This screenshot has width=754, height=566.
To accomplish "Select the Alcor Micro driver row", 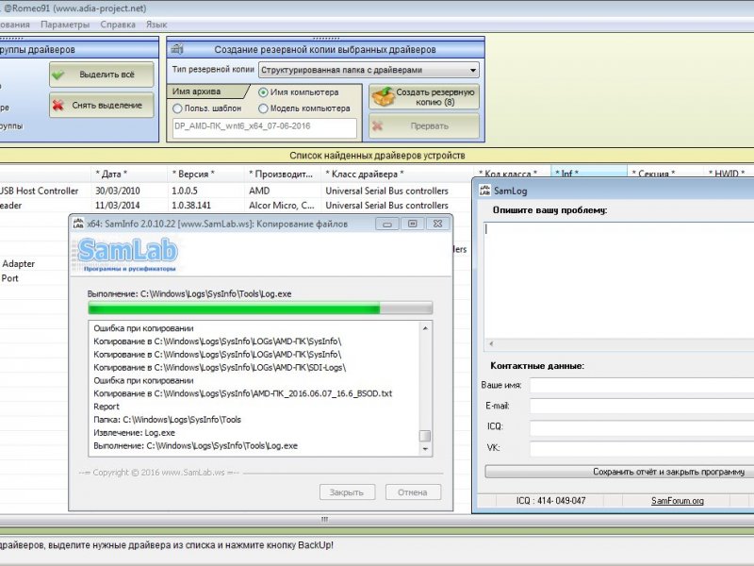I will 236,206.
